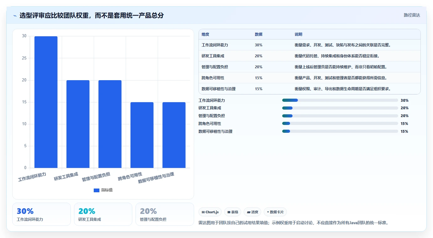Click the 跨角色可用性 table cell
The image size is (433, 238).
(x=213, y=78)
